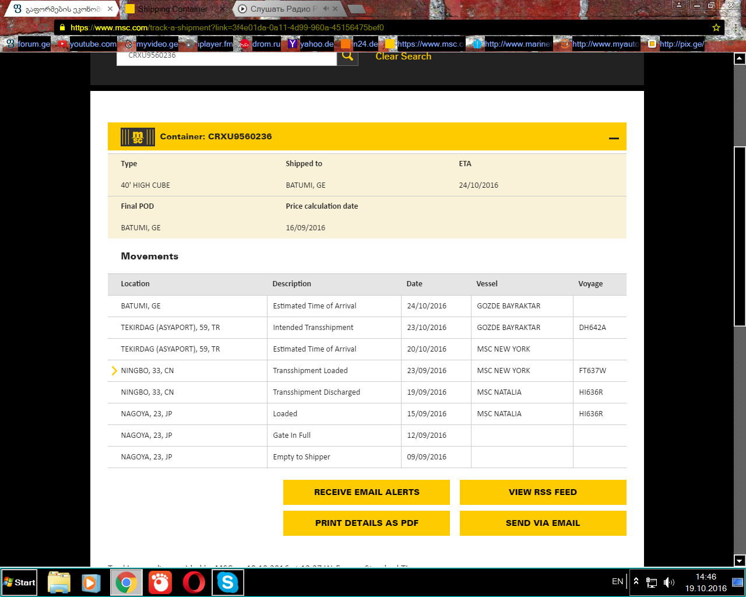Select voyage number FT637W

point(592,371)
